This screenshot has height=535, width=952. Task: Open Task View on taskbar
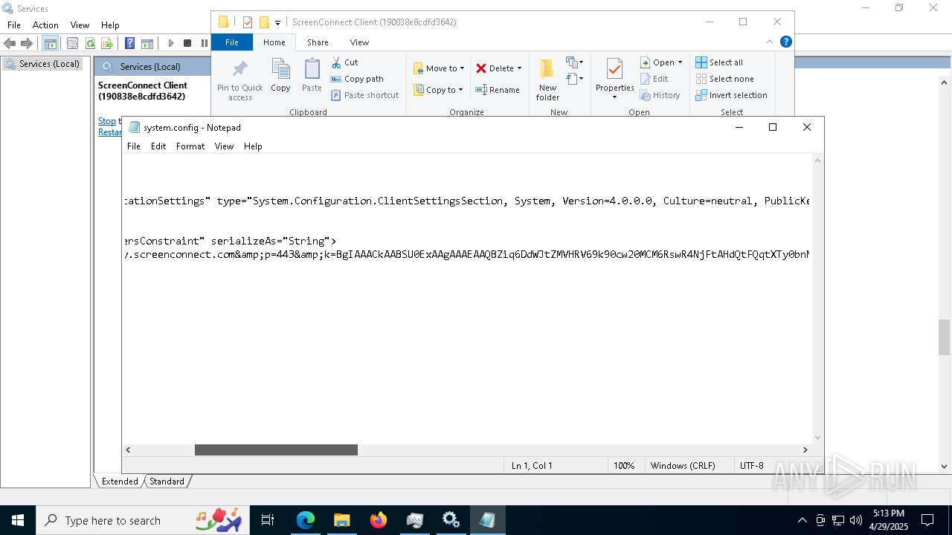[268, 520]
